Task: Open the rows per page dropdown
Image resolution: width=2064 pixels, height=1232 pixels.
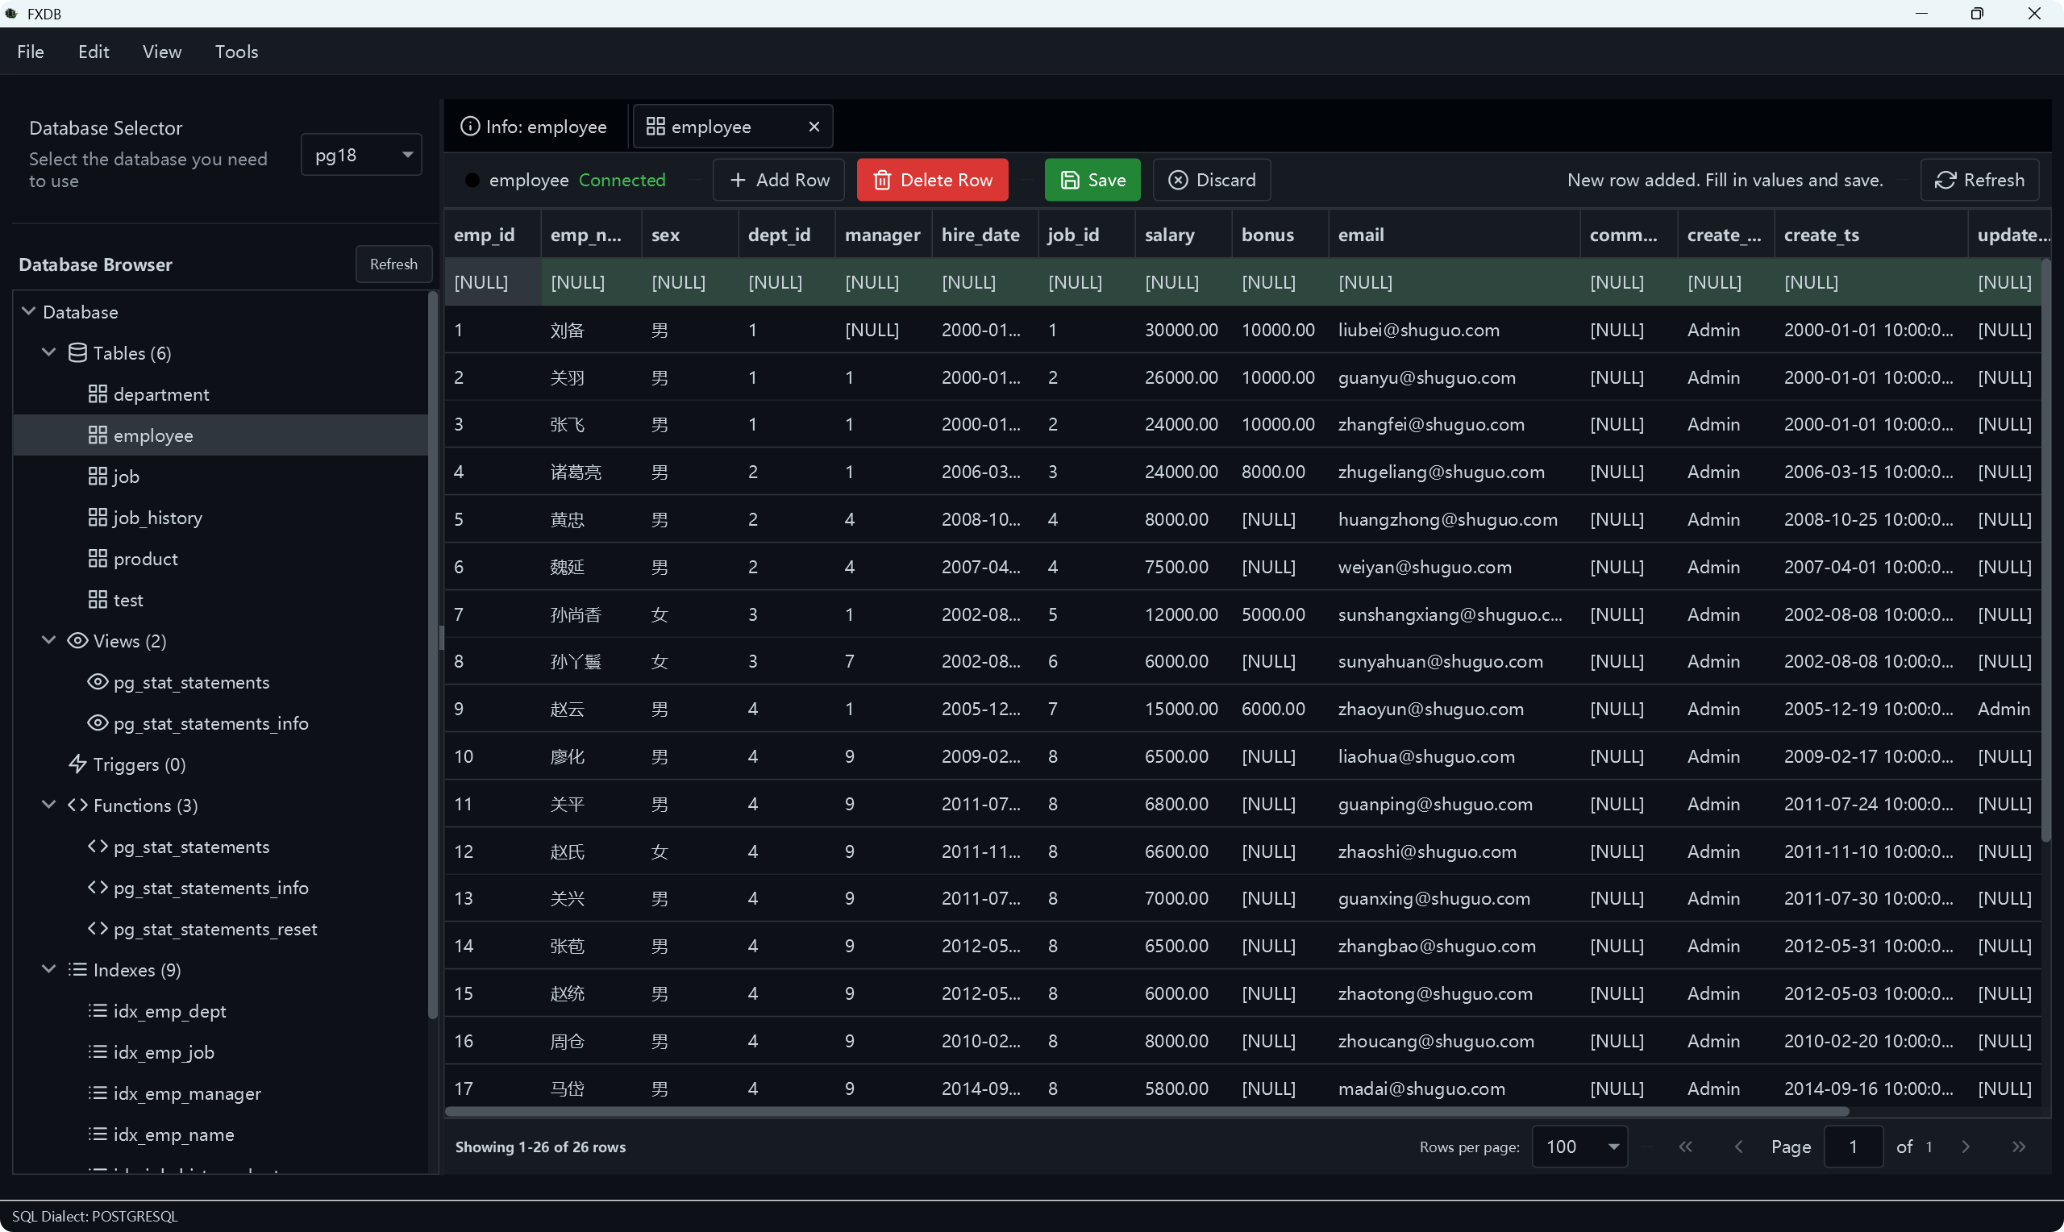Action: pos(1579,1147)
